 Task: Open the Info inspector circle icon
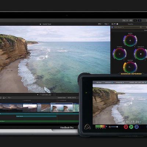117,24
